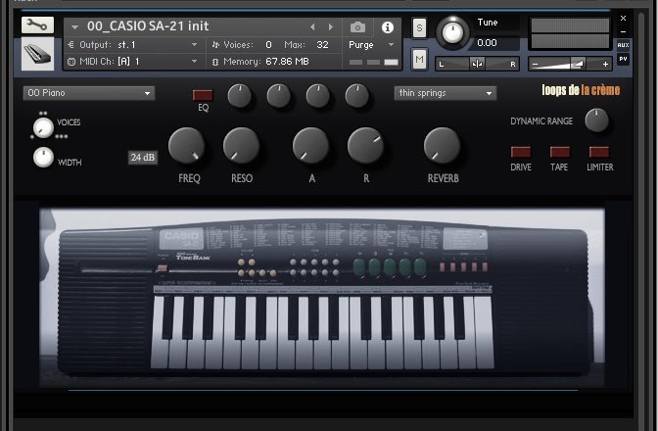Click the fourth EQ knob

tap(357, 95)
